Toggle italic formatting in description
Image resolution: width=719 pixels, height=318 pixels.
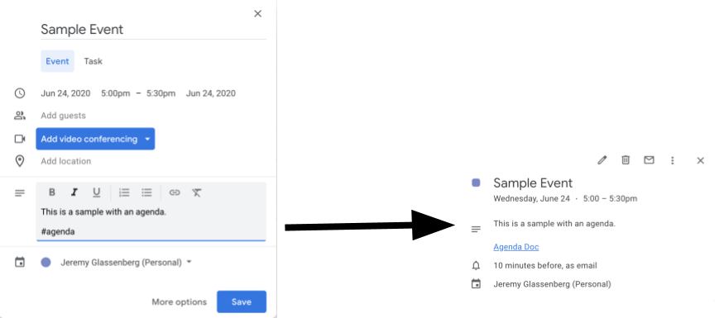tap(74, 192)
